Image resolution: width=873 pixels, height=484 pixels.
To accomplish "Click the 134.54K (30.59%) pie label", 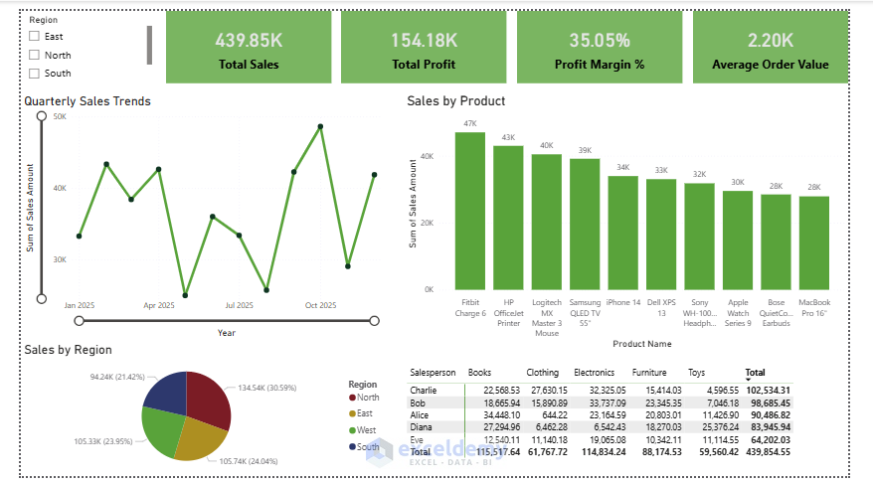I will [267, 388].
